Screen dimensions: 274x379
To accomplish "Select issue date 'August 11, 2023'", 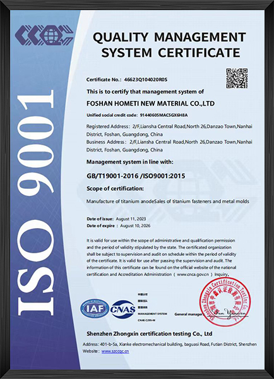I will point(131,219).
